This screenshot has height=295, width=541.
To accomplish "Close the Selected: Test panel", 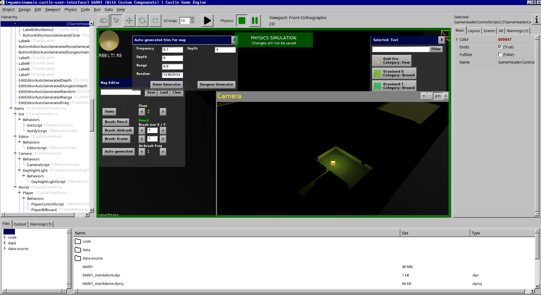I will [x=442, y=40].
